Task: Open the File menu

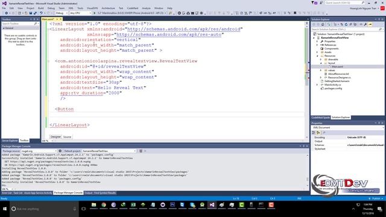Action: (4, 8)
